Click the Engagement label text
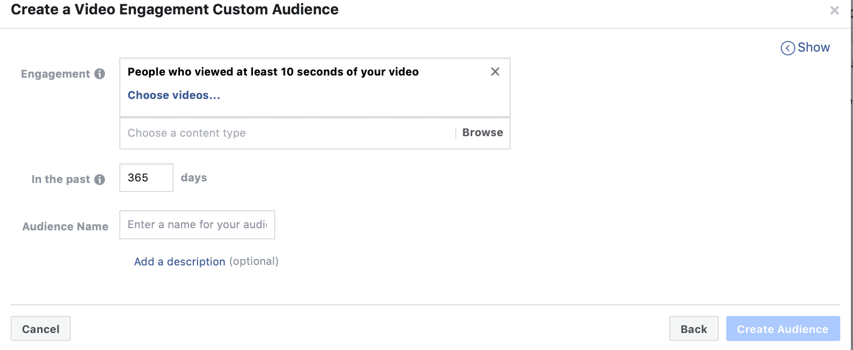 pos(55,74)
